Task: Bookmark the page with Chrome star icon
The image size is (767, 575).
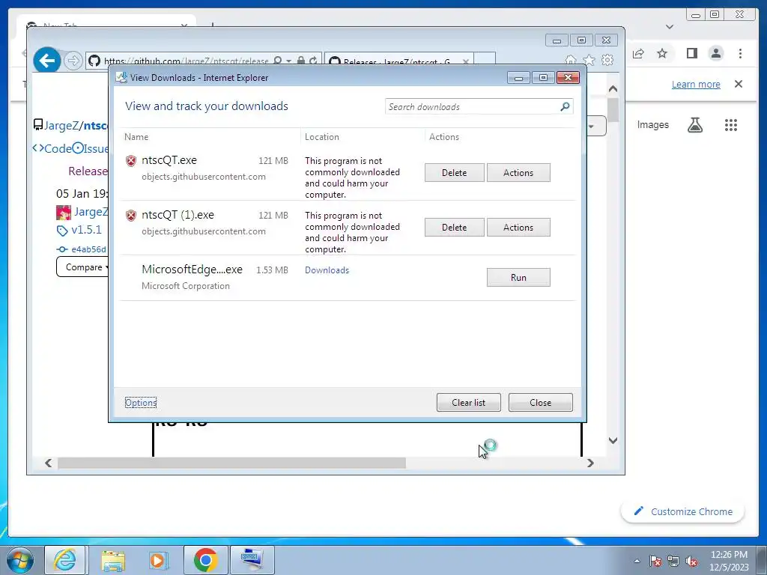Action: tap(662, 53)
